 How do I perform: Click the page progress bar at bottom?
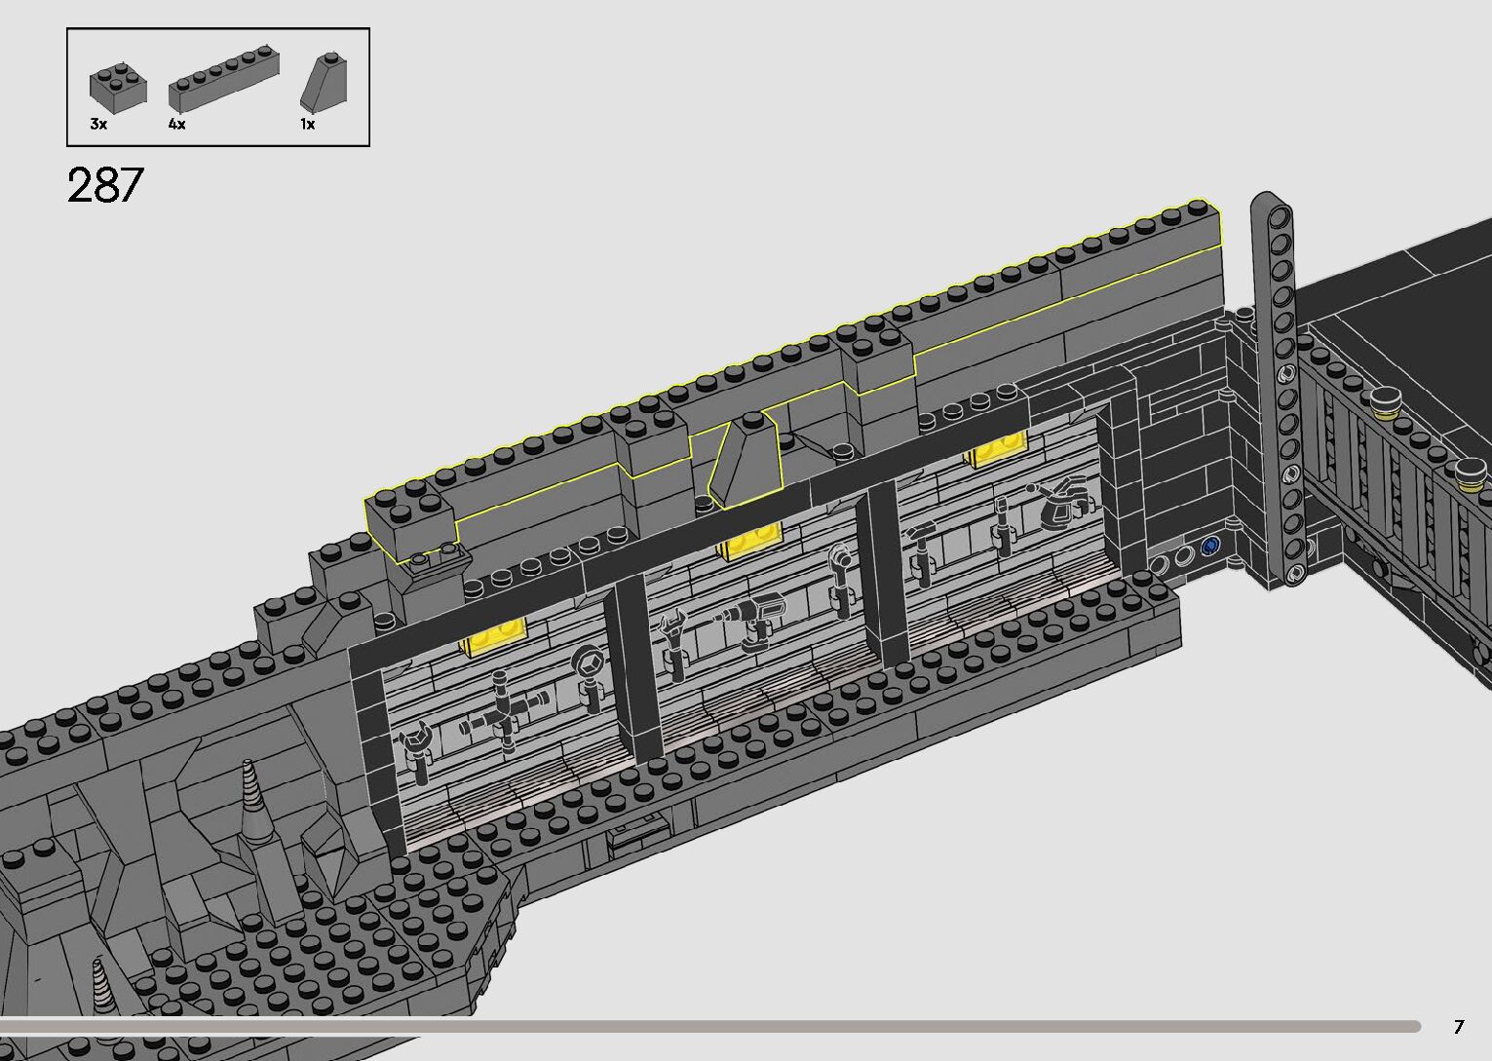click(x=709, y=1026)
